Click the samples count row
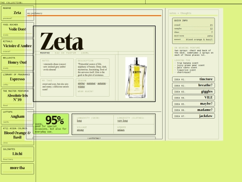Screen dimensions: 242x182 click(x=194, y=29)
